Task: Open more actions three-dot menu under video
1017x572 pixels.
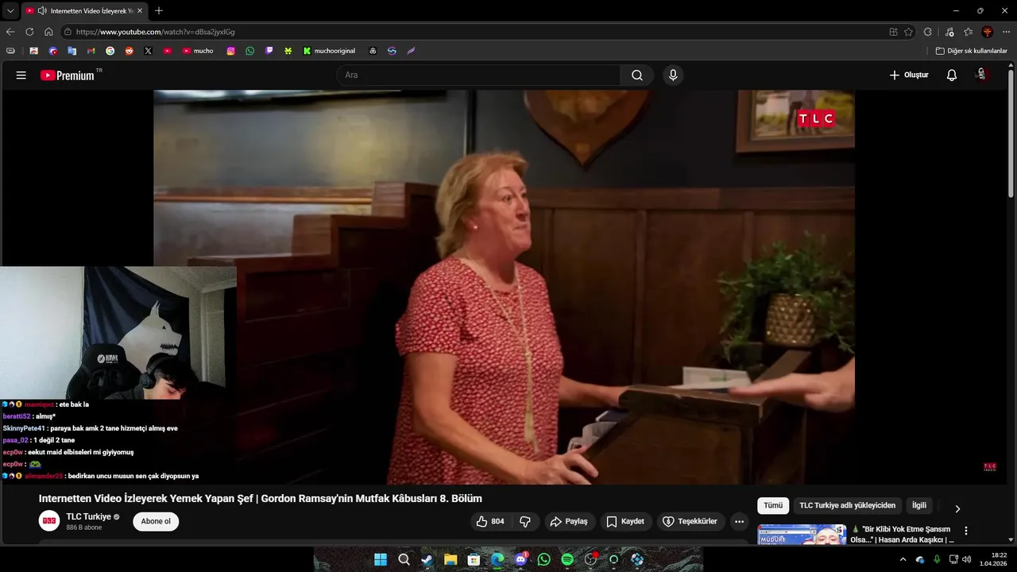Action: tap(740, 522)
